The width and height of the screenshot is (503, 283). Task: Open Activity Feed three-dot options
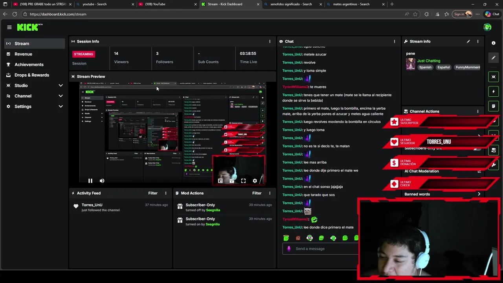click(x=165, y=193)
